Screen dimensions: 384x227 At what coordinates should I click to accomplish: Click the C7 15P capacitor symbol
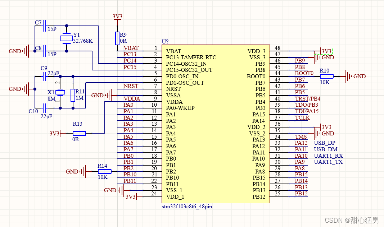point(45,26)
